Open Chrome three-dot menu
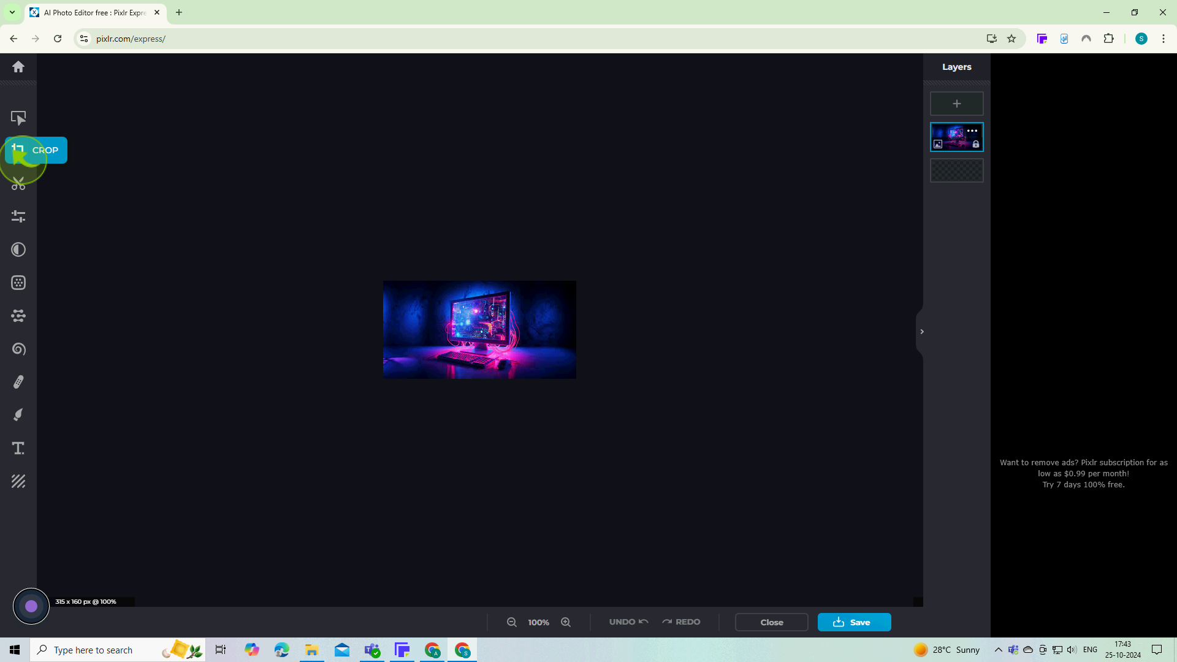1177x662 pixels. 1164,39
